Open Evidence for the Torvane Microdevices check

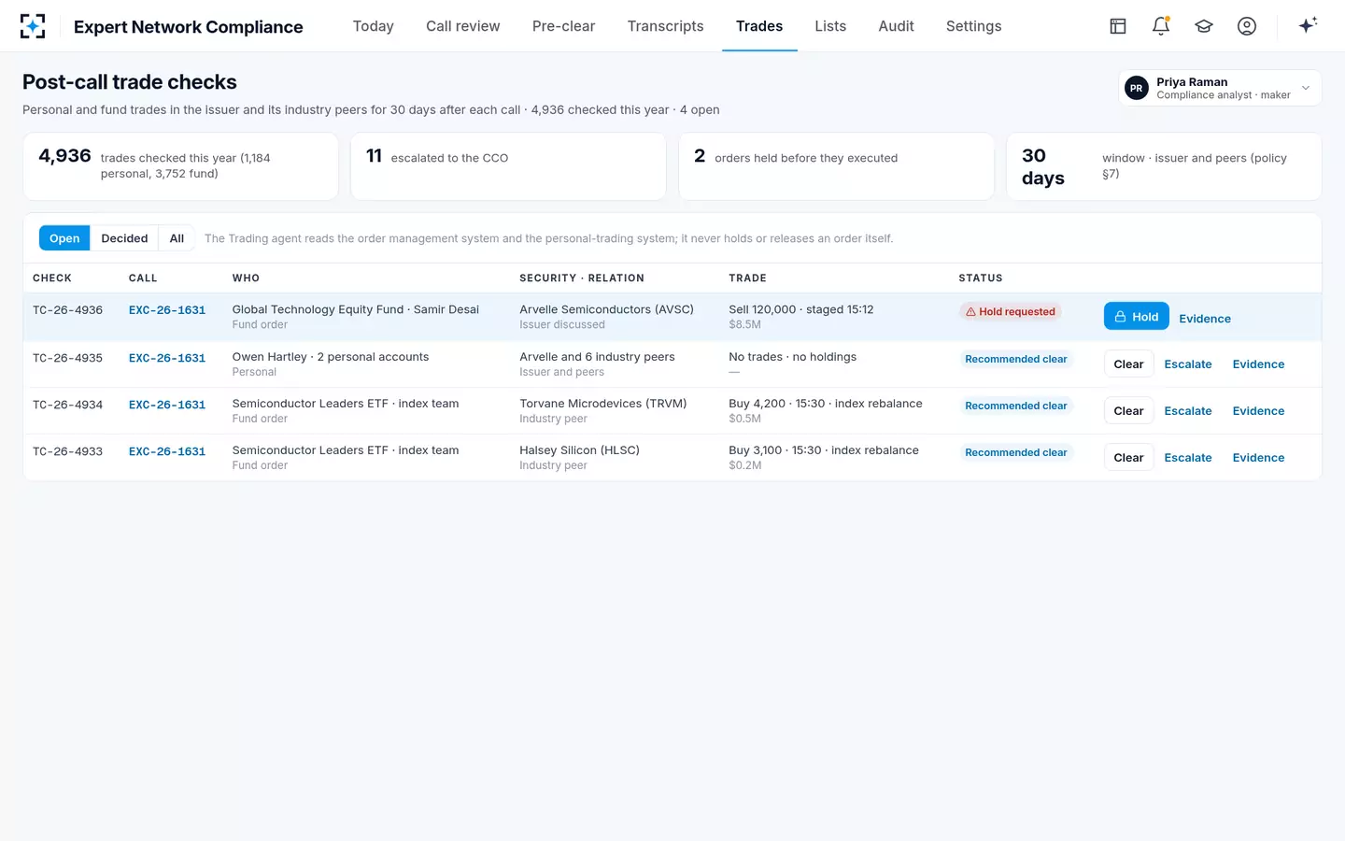pyautogui.click(x=1258, y=411)
